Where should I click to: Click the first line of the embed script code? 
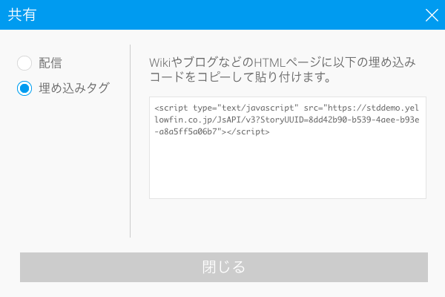pyautogui.click(x=286, y=107)
